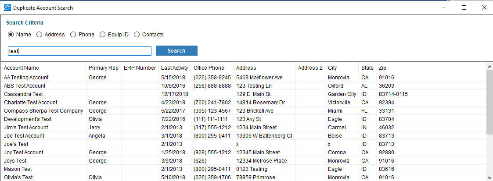Choose the Phone radio button

pyautogui.click(x=73, y=35)
